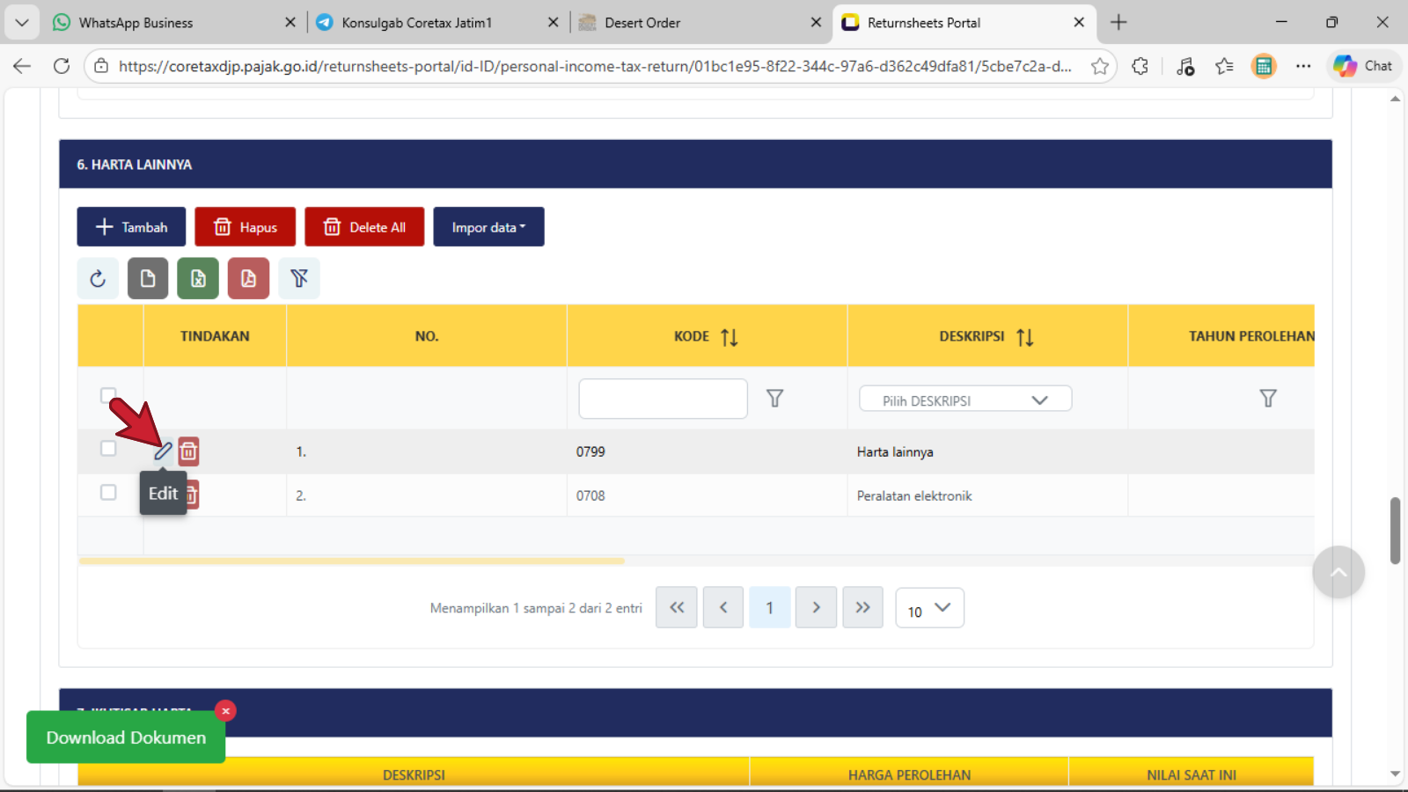Expand the Impor data dropdown button

pyautogui.click(x=488, y=227)
